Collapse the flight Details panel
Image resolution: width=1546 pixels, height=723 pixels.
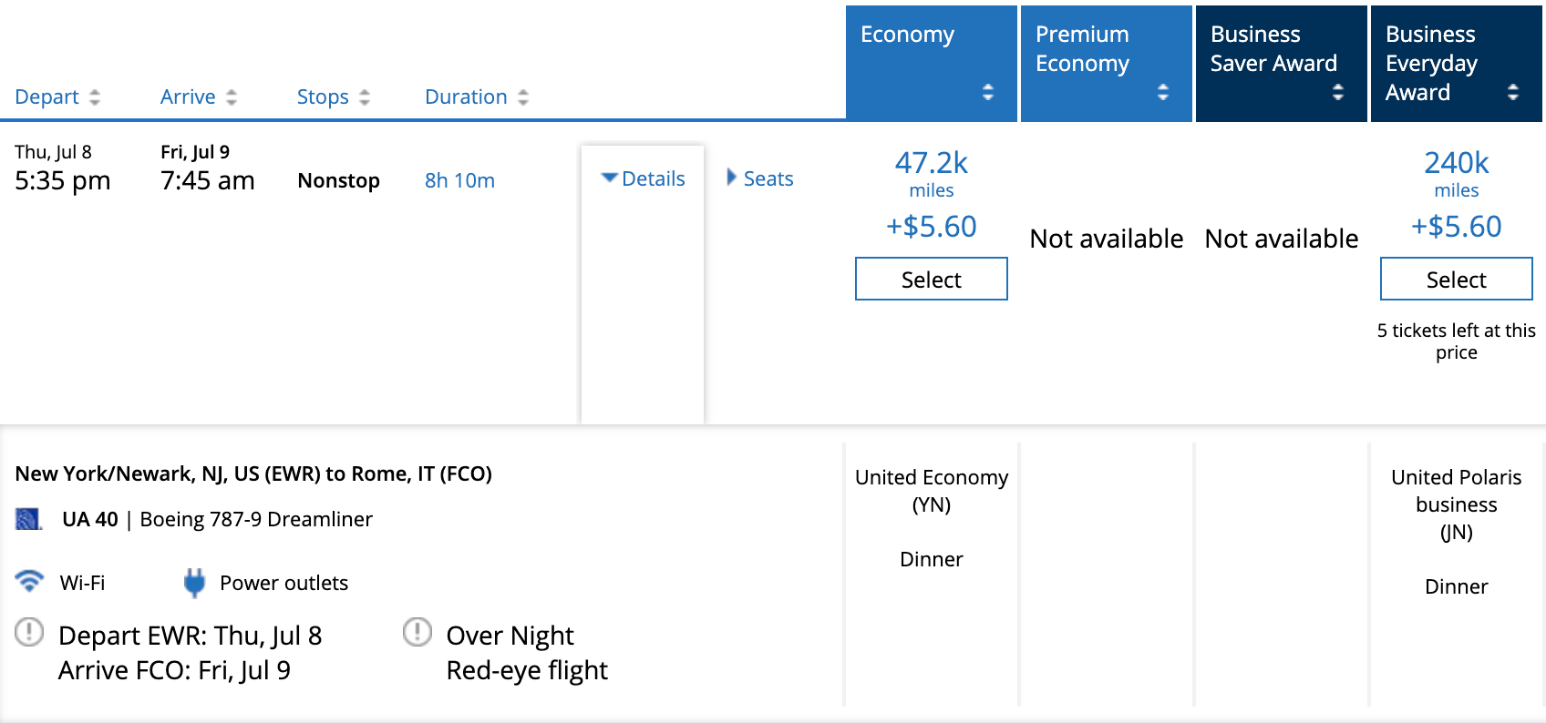[x=643, y=178]
